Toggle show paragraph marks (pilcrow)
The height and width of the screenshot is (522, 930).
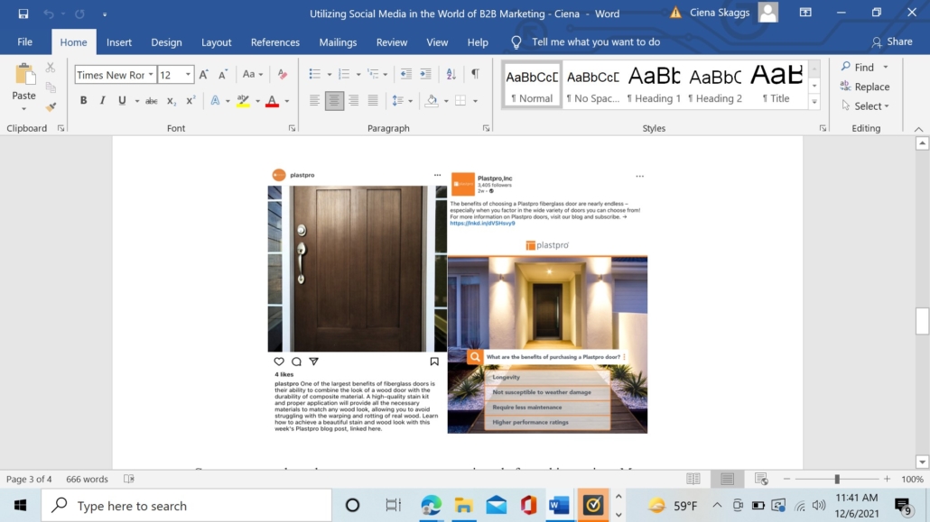tap(475, 74)
